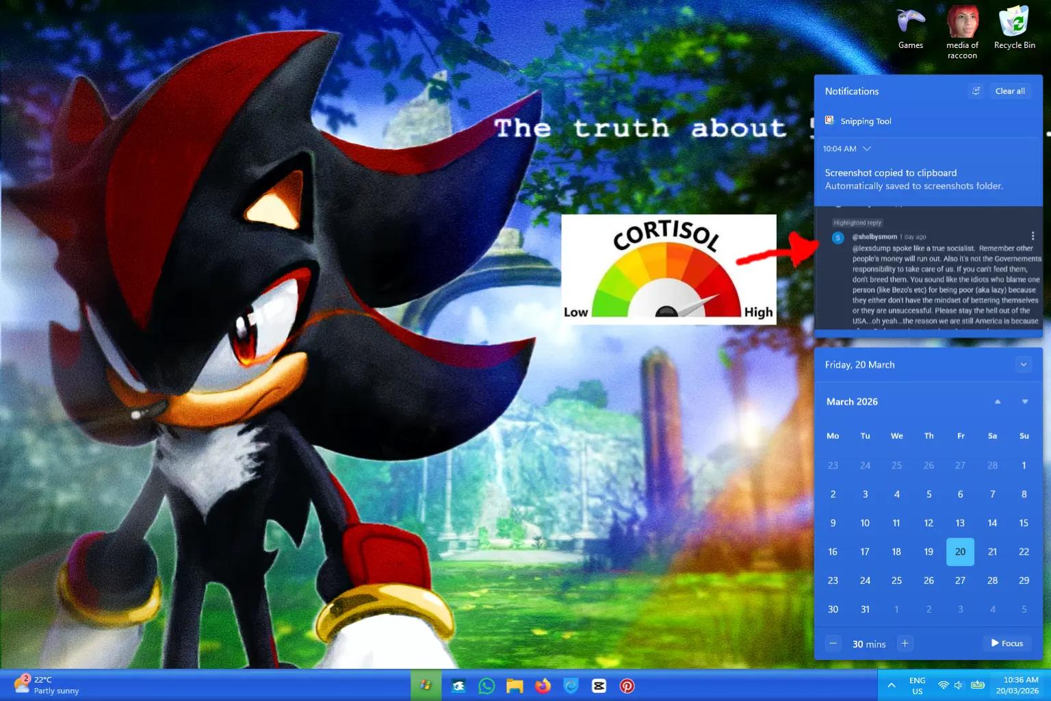Click the 'Friday, 20 March' date header

pos(859,365)
